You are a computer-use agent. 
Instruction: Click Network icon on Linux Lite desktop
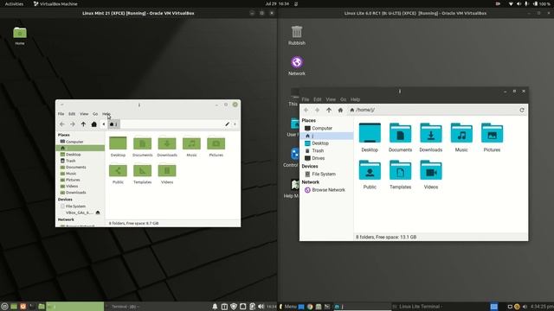(x=297, y=62)
